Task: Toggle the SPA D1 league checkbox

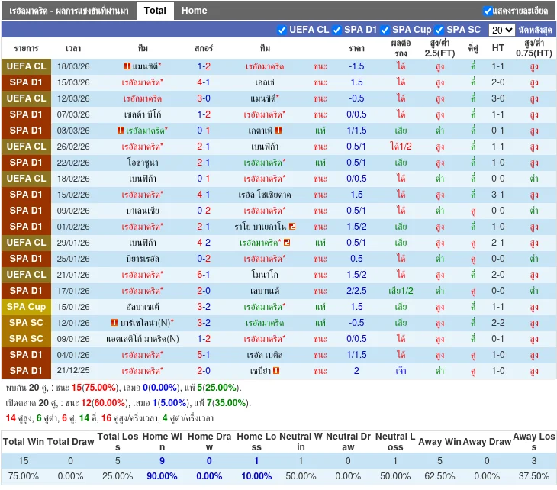Action: coord(336,30)
